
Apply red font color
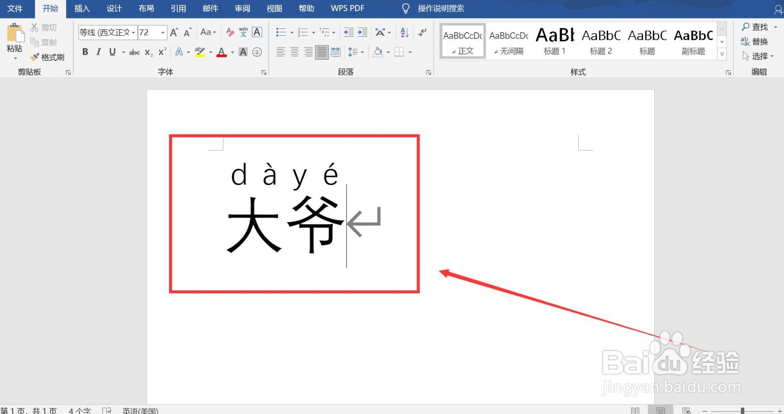(x=221, y=52)
